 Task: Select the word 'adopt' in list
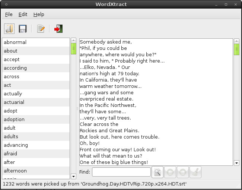point(36,111)
